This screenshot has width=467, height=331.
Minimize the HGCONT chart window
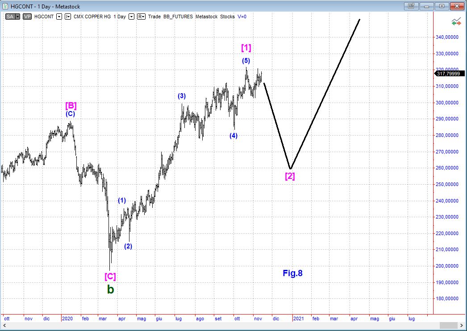[x=426, y=6]
